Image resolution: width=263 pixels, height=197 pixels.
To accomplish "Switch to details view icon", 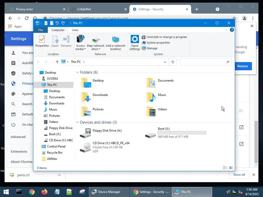I will 225,168.
